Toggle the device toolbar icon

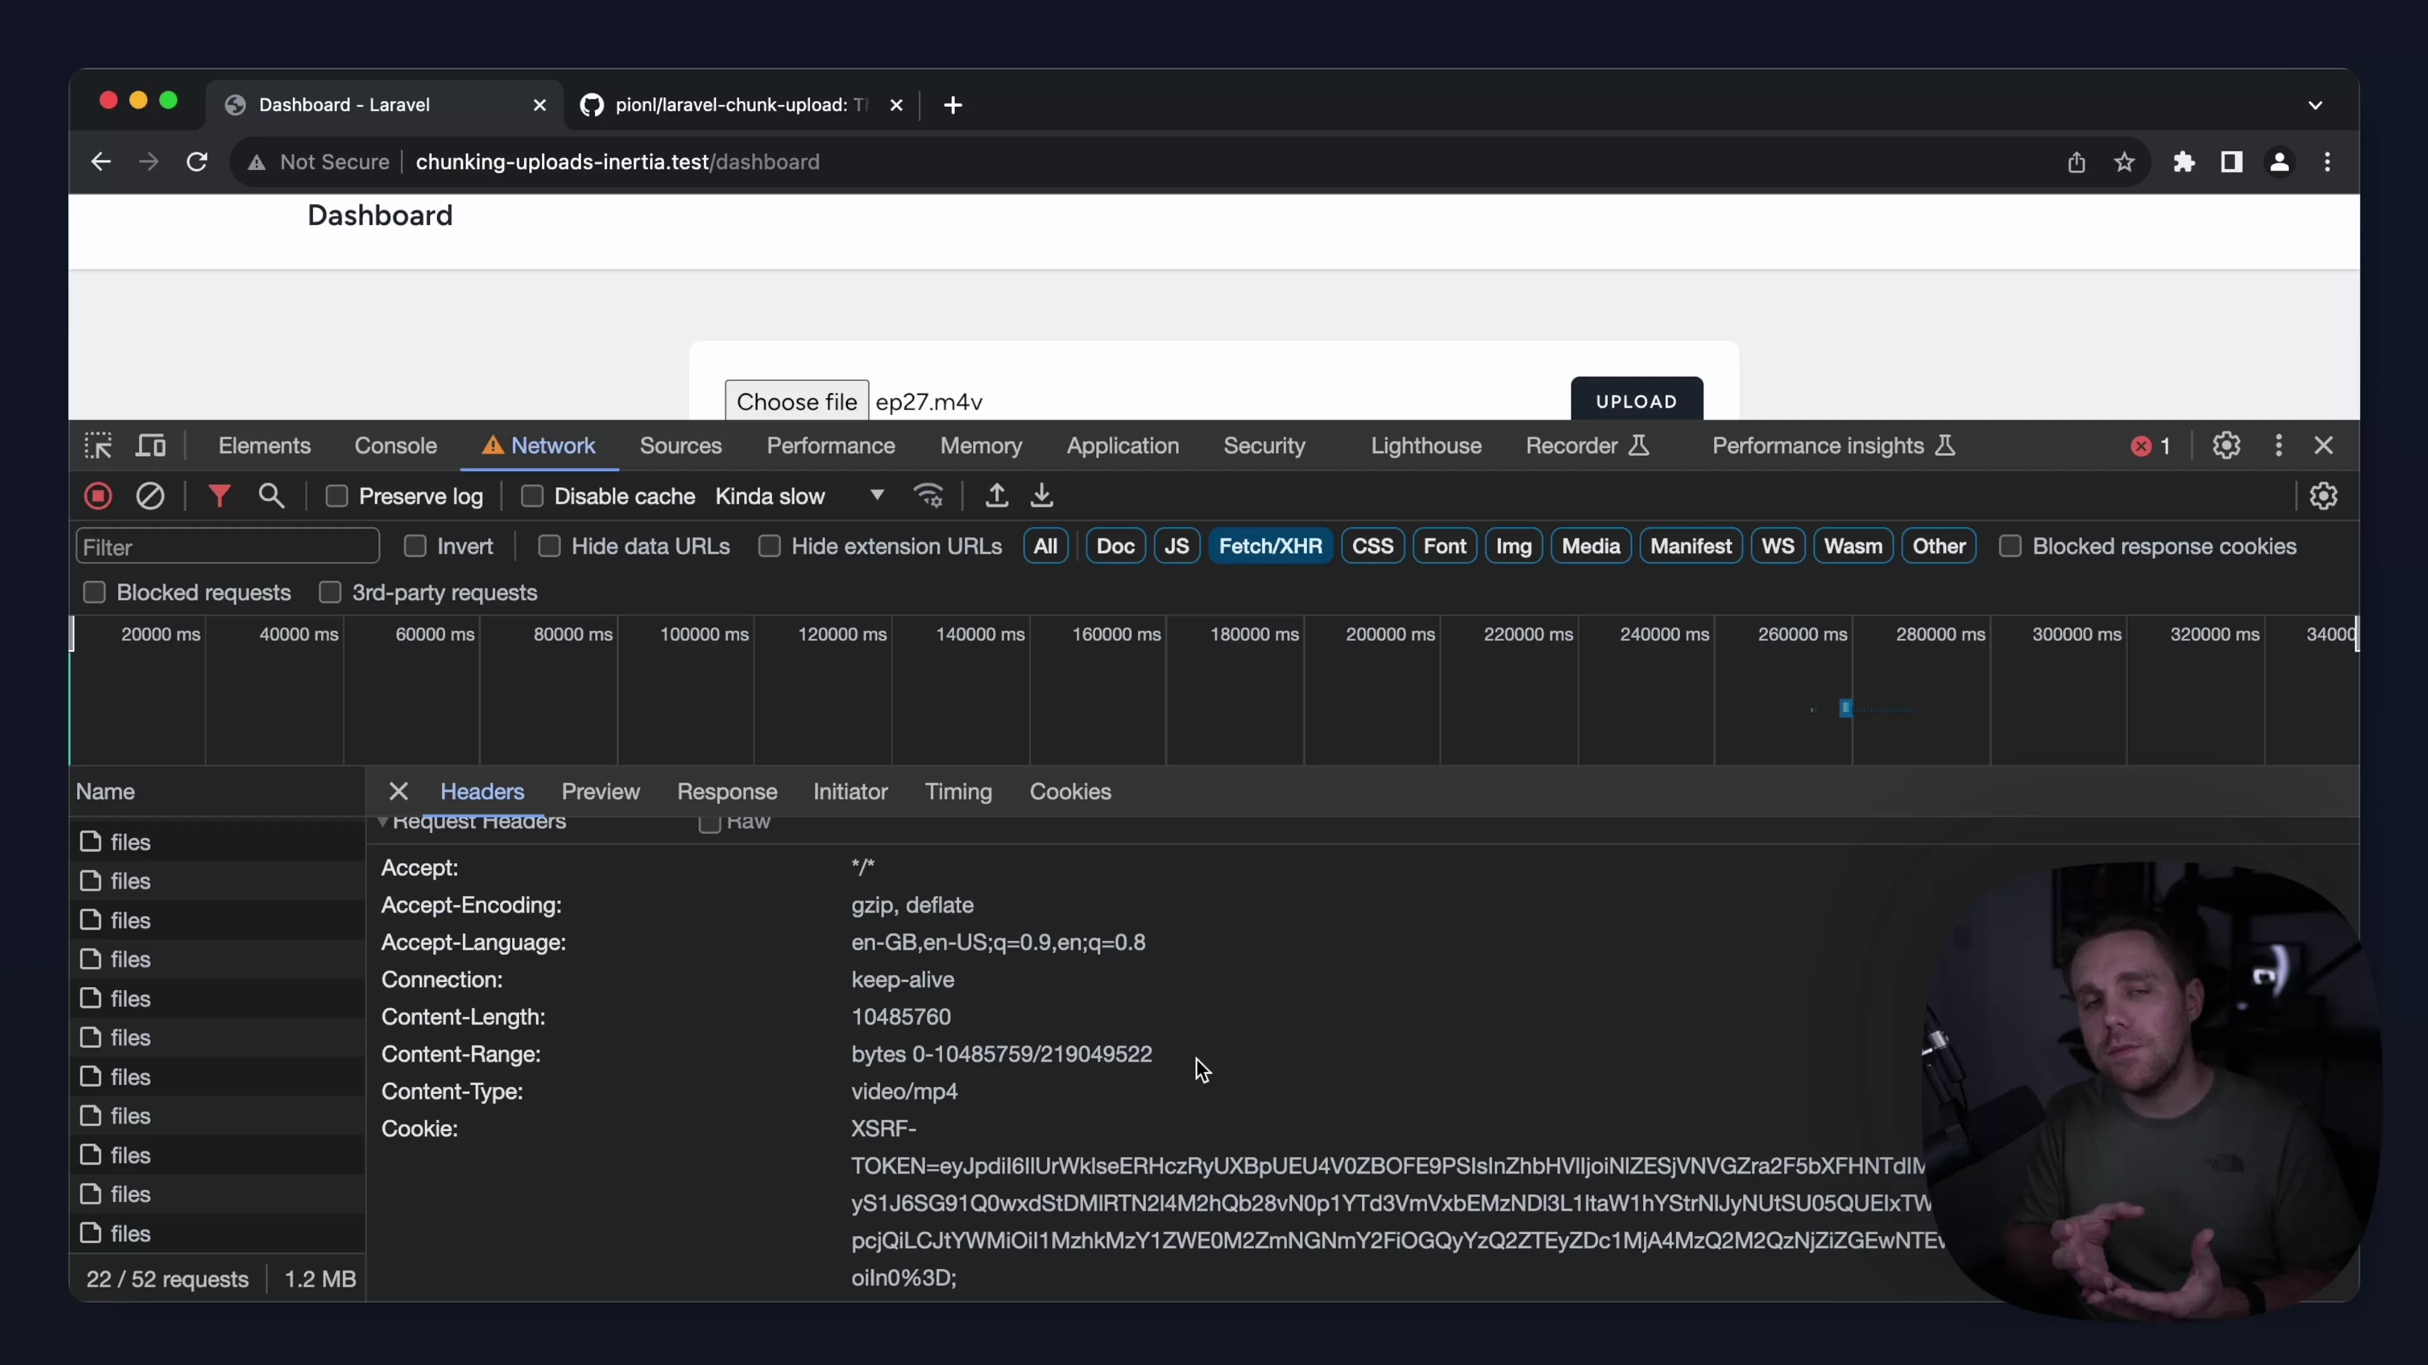point(152,446)
